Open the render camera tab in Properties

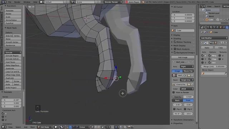click(208, 27)
